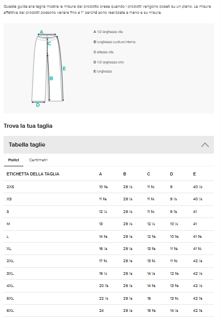The image size is (220, 324).
Task: Click the teal letter B inseam marker
Action: coord(51,78)
